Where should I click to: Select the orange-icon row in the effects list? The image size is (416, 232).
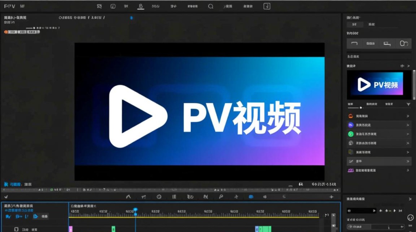click(379, 116)
